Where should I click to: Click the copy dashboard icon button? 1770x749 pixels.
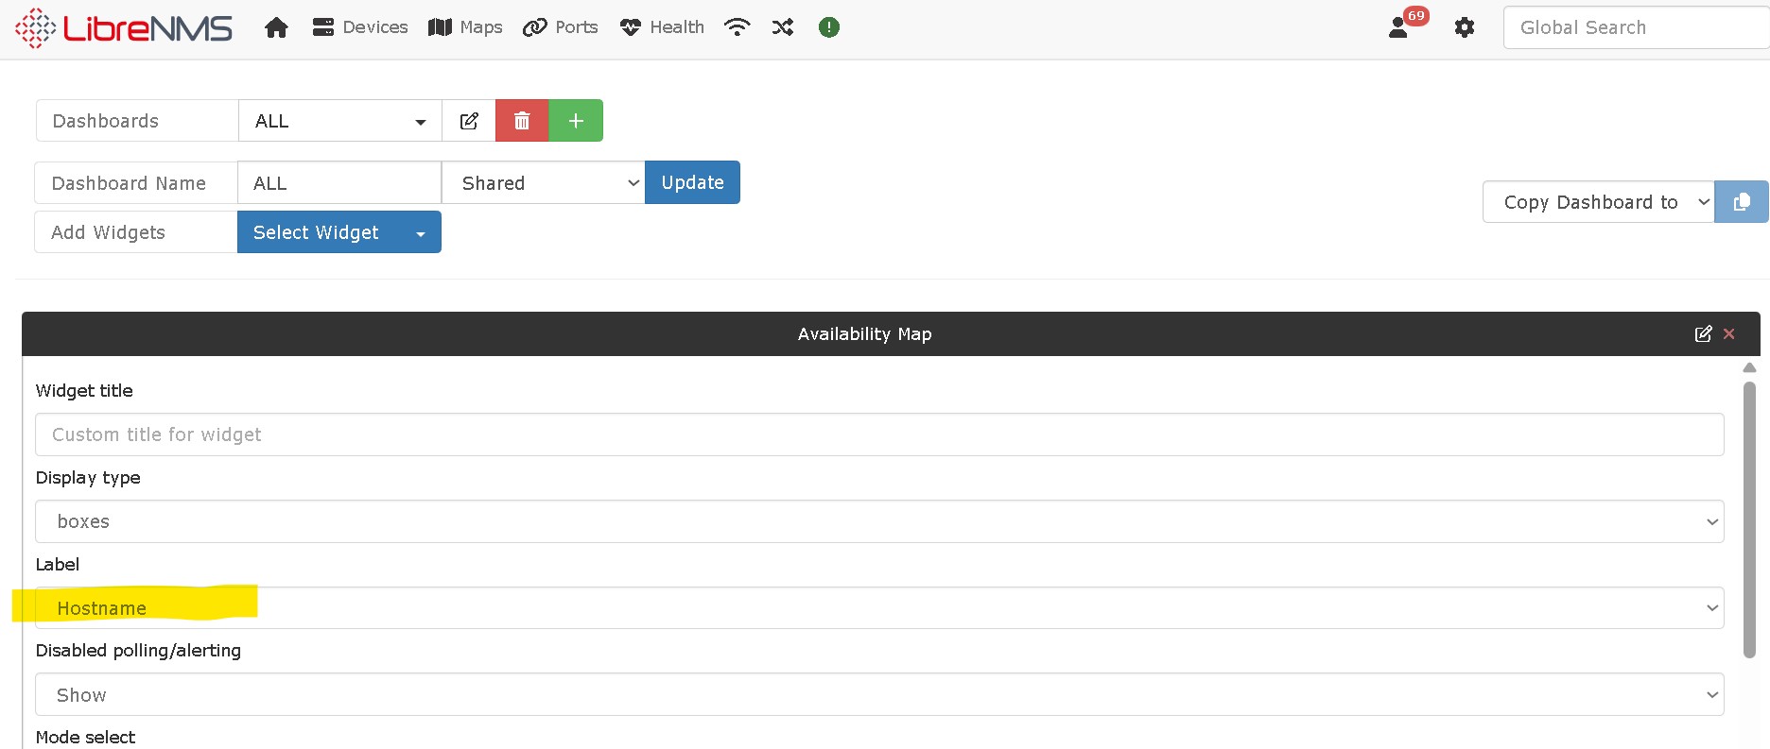(1742, 202)
